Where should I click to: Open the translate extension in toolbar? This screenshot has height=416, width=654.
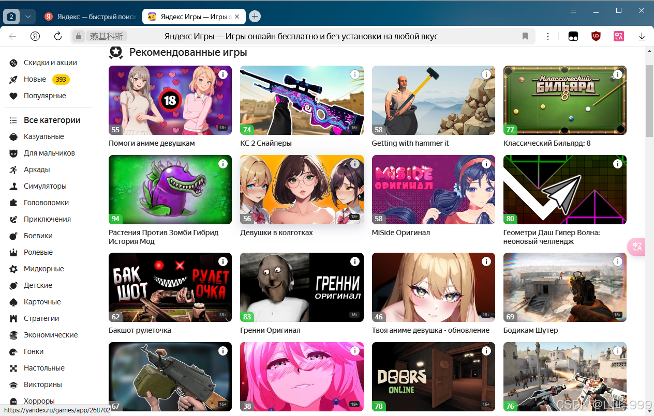[x=619, y=36]
